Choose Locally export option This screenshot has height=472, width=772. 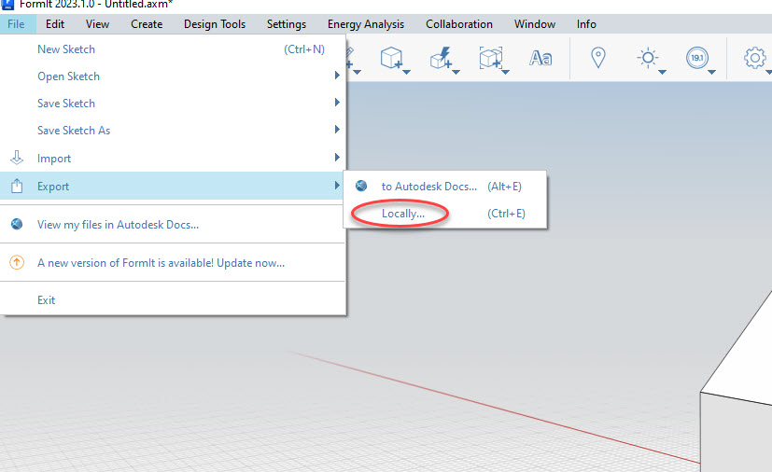tap(445, 214)
